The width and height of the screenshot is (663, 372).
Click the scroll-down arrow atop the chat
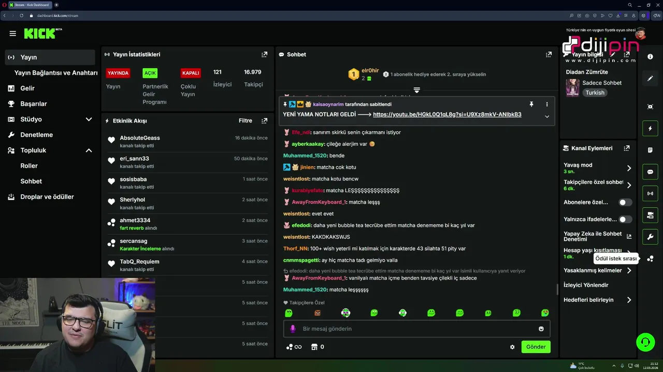(416, 90)
